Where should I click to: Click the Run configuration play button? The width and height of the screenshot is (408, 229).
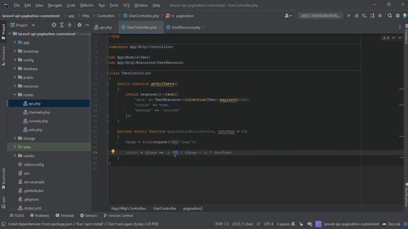point(349,16)
